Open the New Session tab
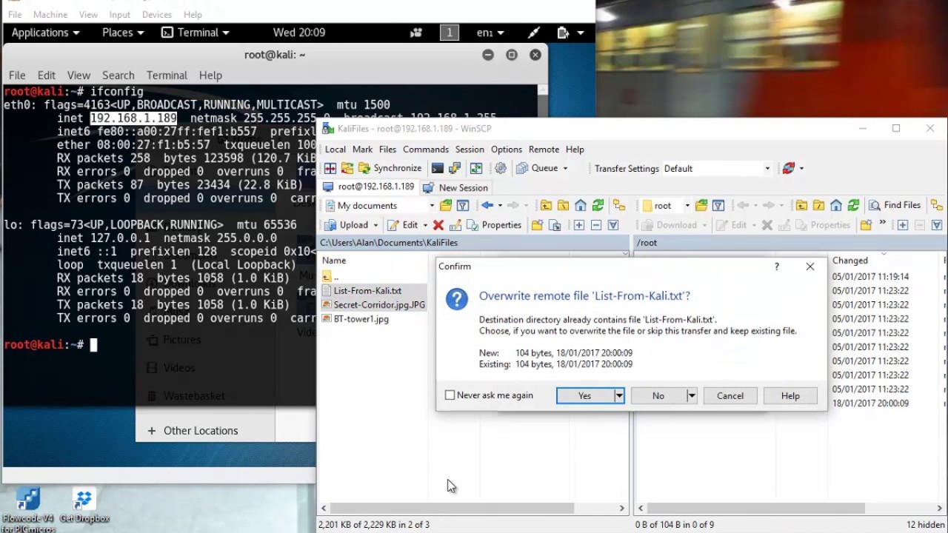This screenshot has width=948, height=533. click(x=455, y=187)
